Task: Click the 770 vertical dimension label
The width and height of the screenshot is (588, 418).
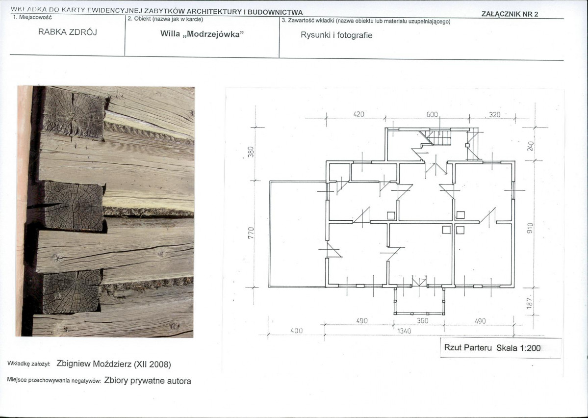Action: 250,233
